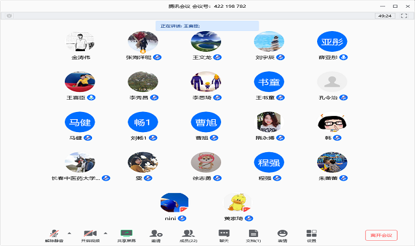Select 雯's avatar
Screen dimensions: 415x246
tap(143, 162)
